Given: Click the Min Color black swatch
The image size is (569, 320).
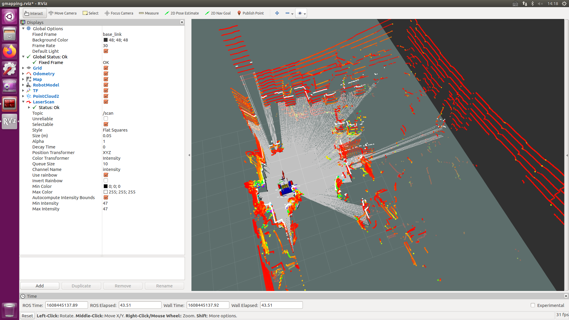Looking at the screenshot, I should [106, 186].
